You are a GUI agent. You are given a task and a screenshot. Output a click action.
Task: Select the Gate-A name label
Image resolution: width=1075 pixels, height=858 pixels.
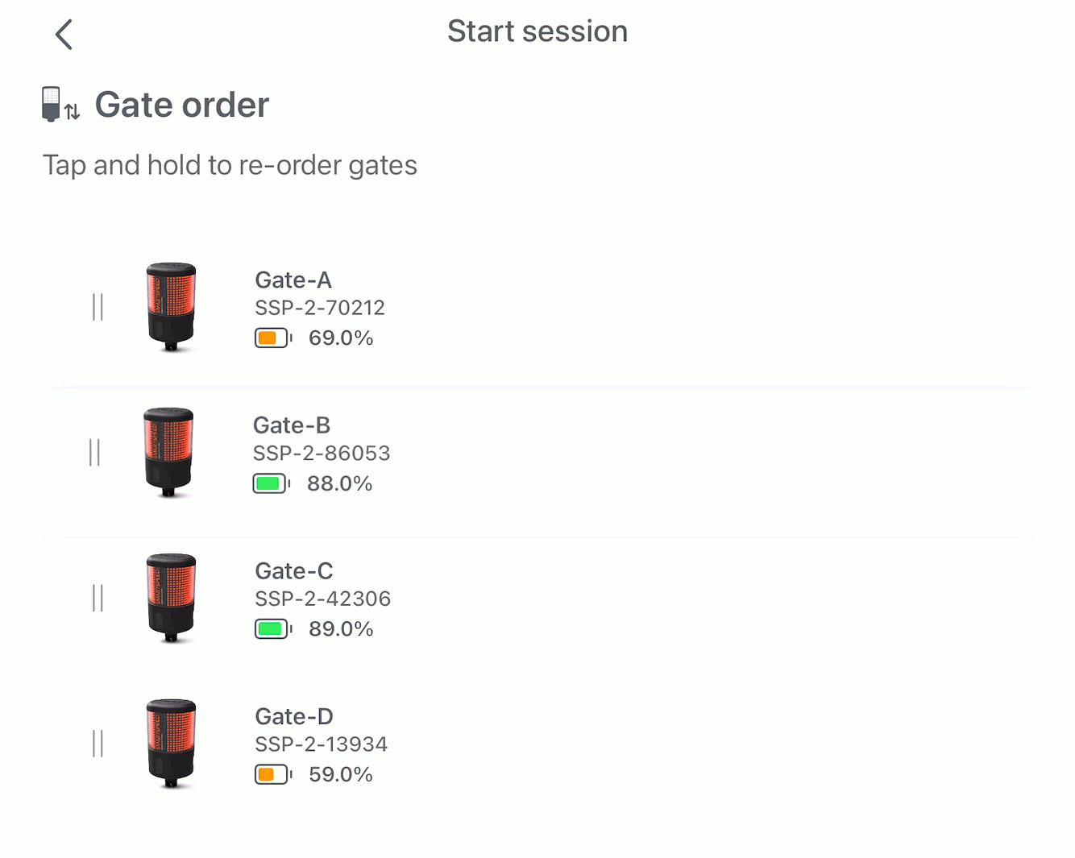coord(293,280)
